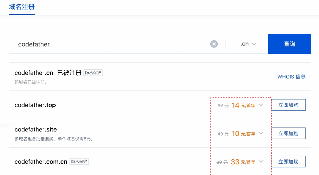The width and height of the screenshot is (319, 175).
Task: Add codefather.top to cart with 立即加购
Action: (x=288, y=105)
